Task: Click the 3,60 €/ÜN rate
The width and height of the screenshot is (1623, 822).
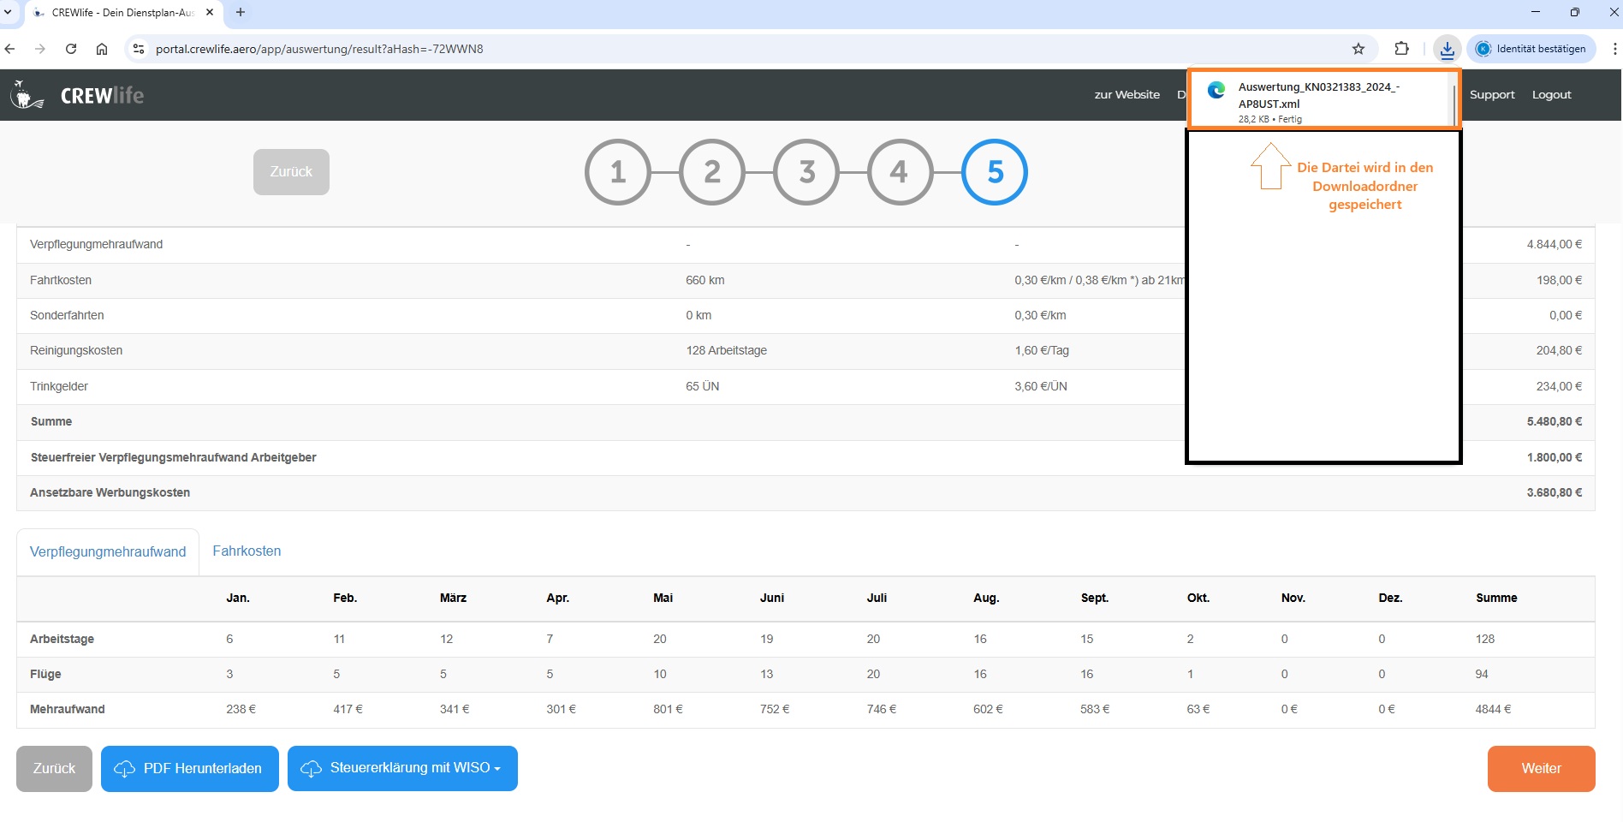Action: (1041, 386)
